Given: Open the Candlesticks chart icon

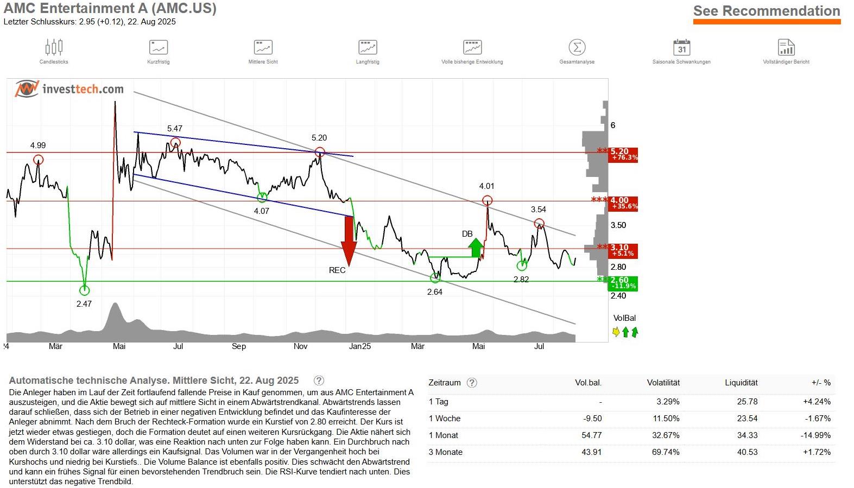Looking at the screenshot, I should [54, 48].
